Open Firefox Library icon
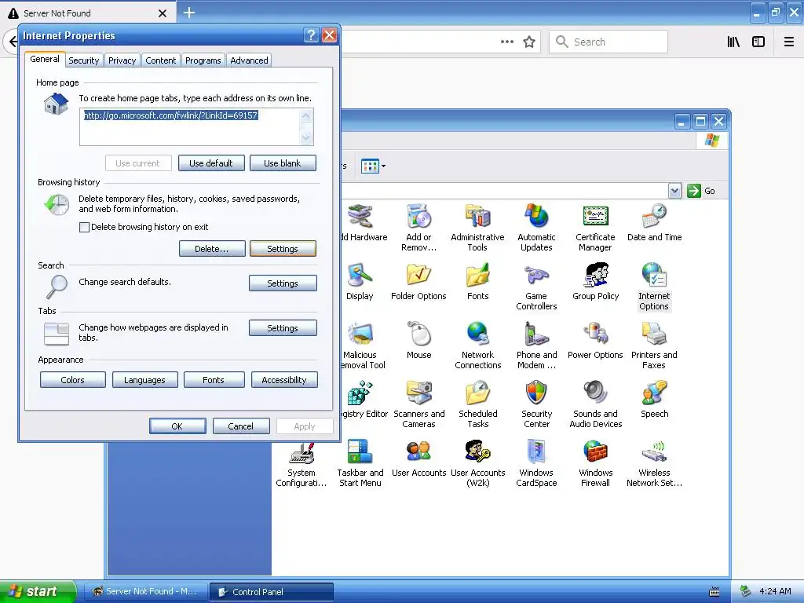This screenshot has width=804, height=603. coord(734,42)
